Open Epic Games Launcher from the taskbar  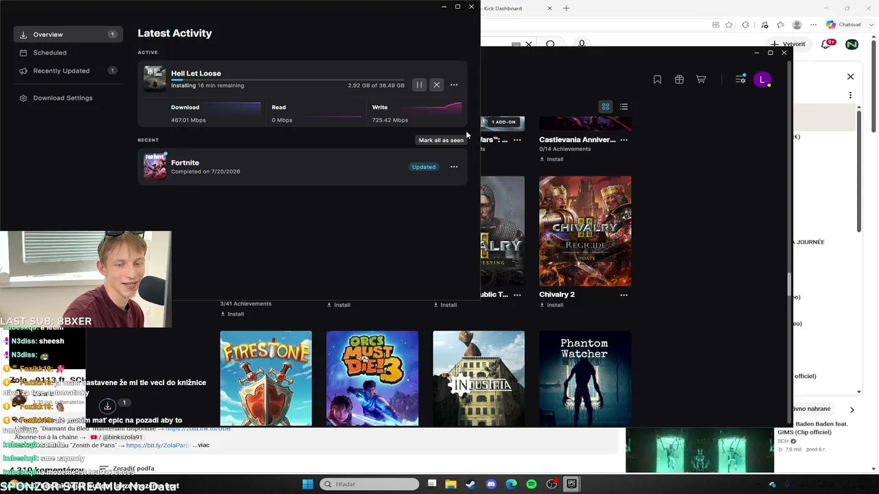[x=571, y=484]
